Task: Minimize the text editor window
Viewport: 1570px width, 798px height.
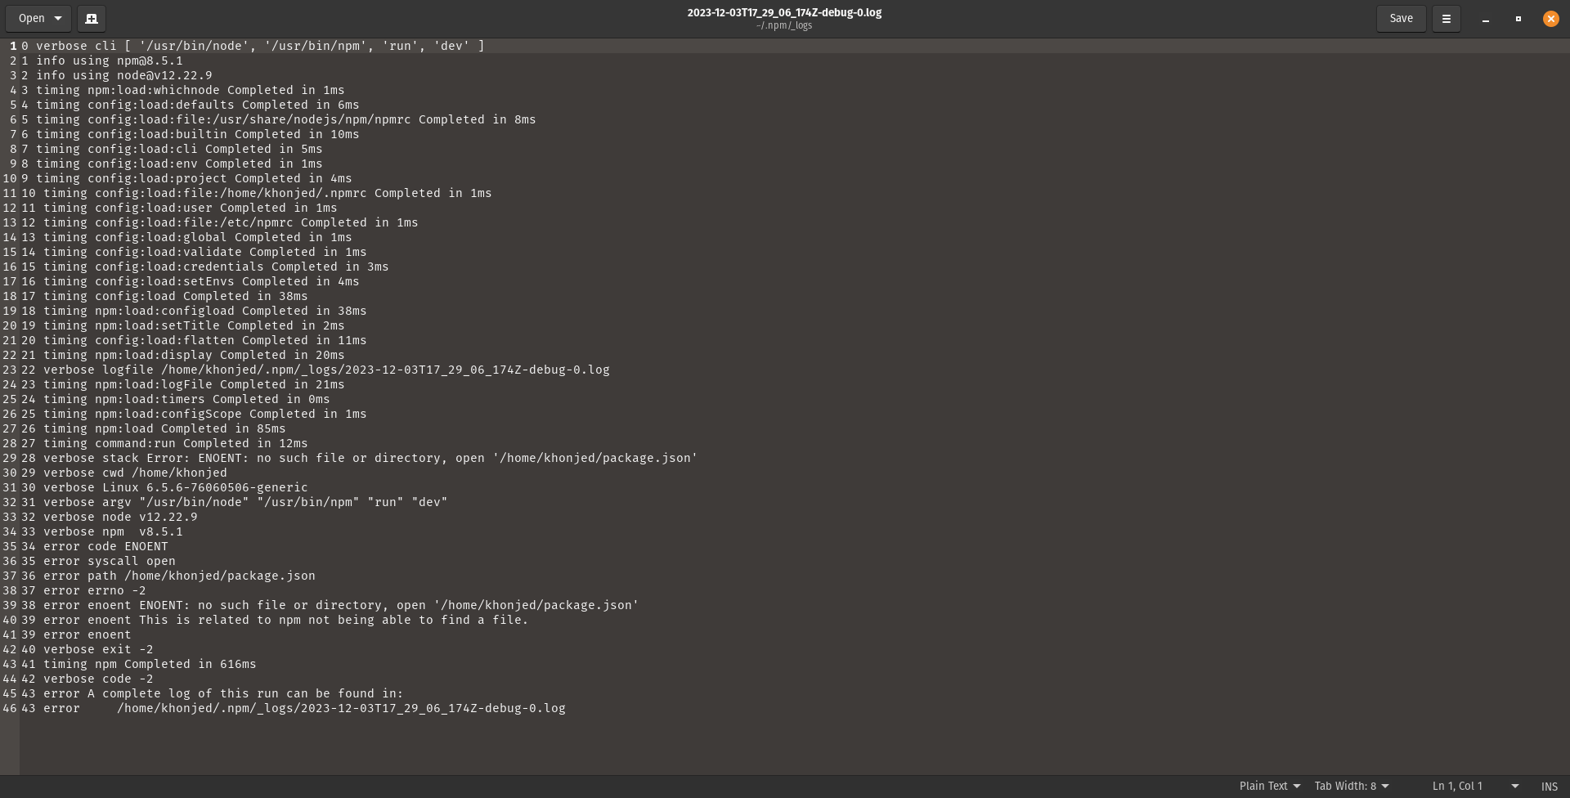Action: click(1485, 18)
